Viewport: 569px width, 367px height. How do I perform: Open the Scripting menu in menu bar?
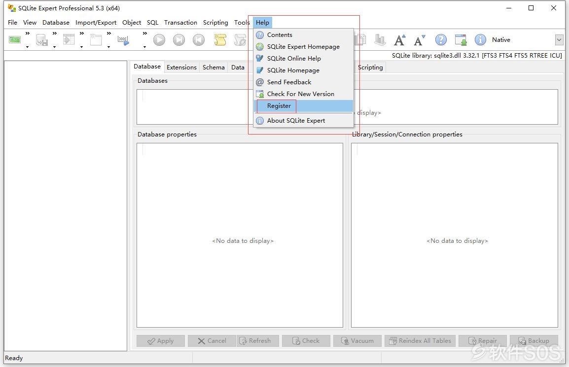pyautogui.click(x=215, y=23)
